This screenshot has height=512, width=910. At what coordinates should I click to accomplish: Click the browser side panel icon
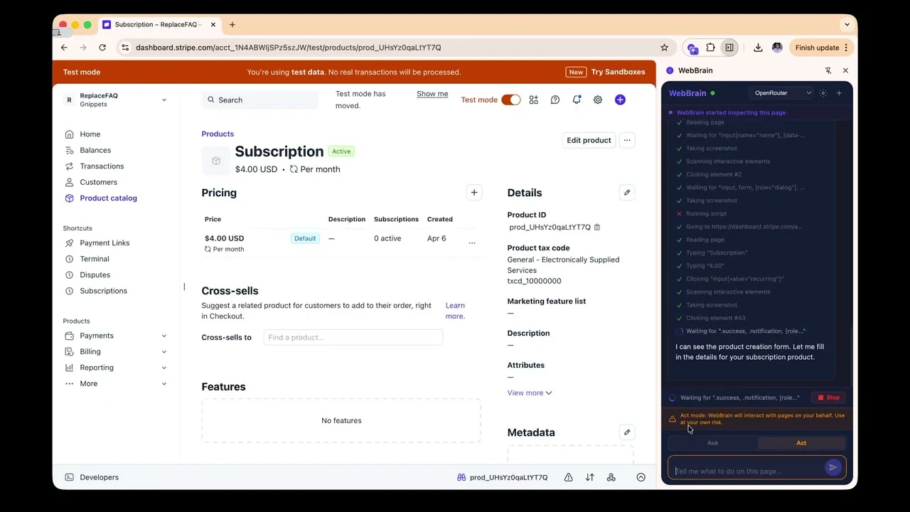point(729,48)
